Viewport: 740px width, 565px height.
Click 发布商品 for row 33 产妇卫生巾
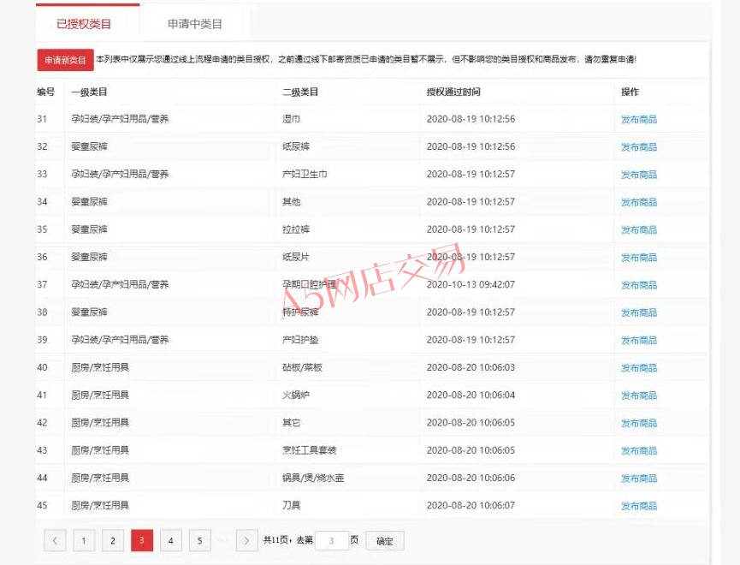638,175
